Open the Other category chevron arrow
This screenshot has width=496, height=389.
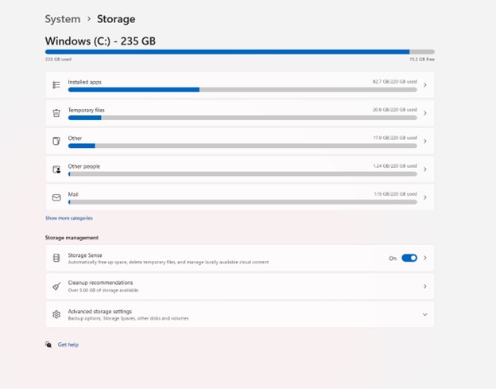(x=425, y=141)
